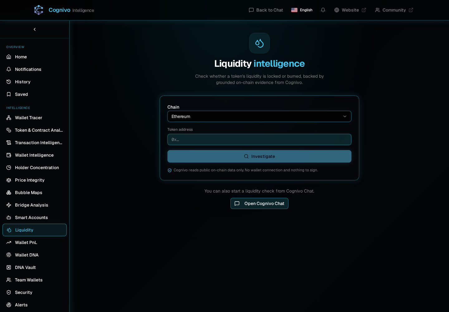This screenshot has height=312, width=449.
Task: Click the DNA Vault icon
Action: (9, 267)
